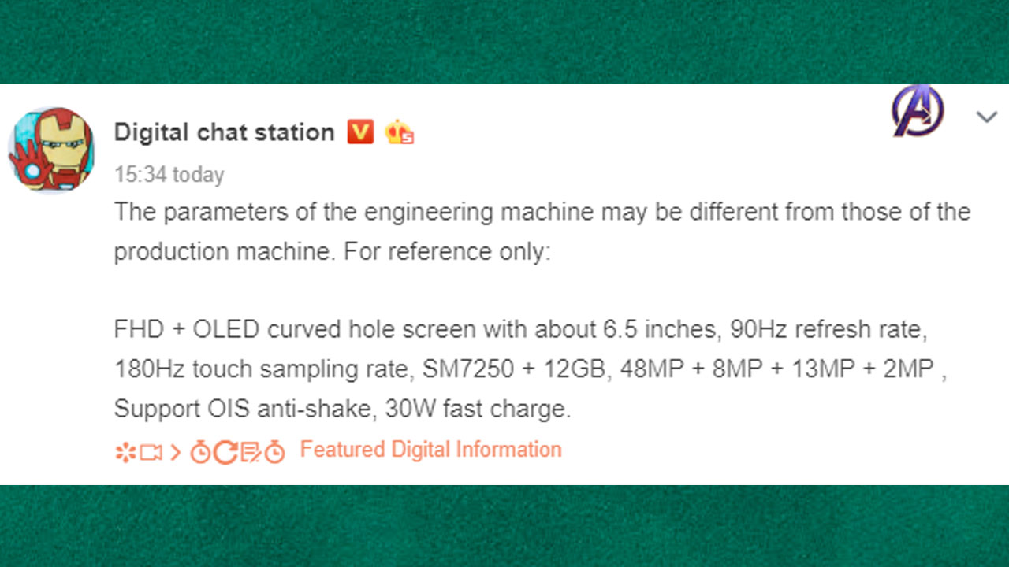Open the Iron Man profile avatar
Viewport: 1009px width, 567px height.
(x=51, y=150)
